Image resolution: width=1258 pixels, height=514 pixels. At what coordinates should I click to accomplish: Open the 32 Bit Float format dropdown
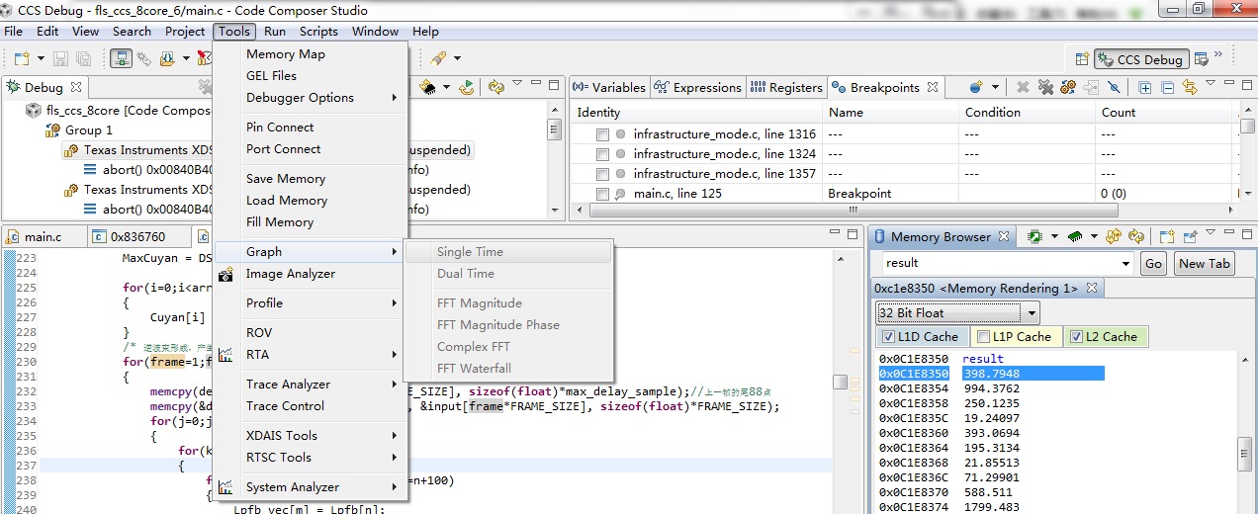tap(1032, 313)
